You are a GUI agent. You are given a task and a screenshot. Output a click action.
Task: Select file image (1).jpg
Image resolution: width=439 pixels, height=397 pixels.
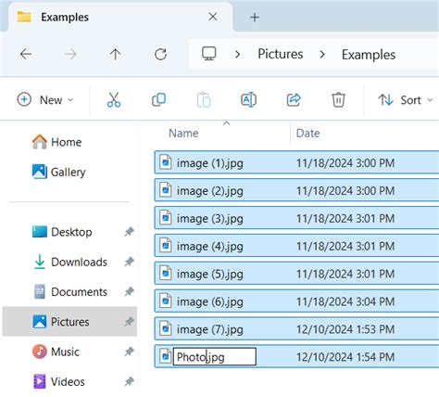coord(296,162)
